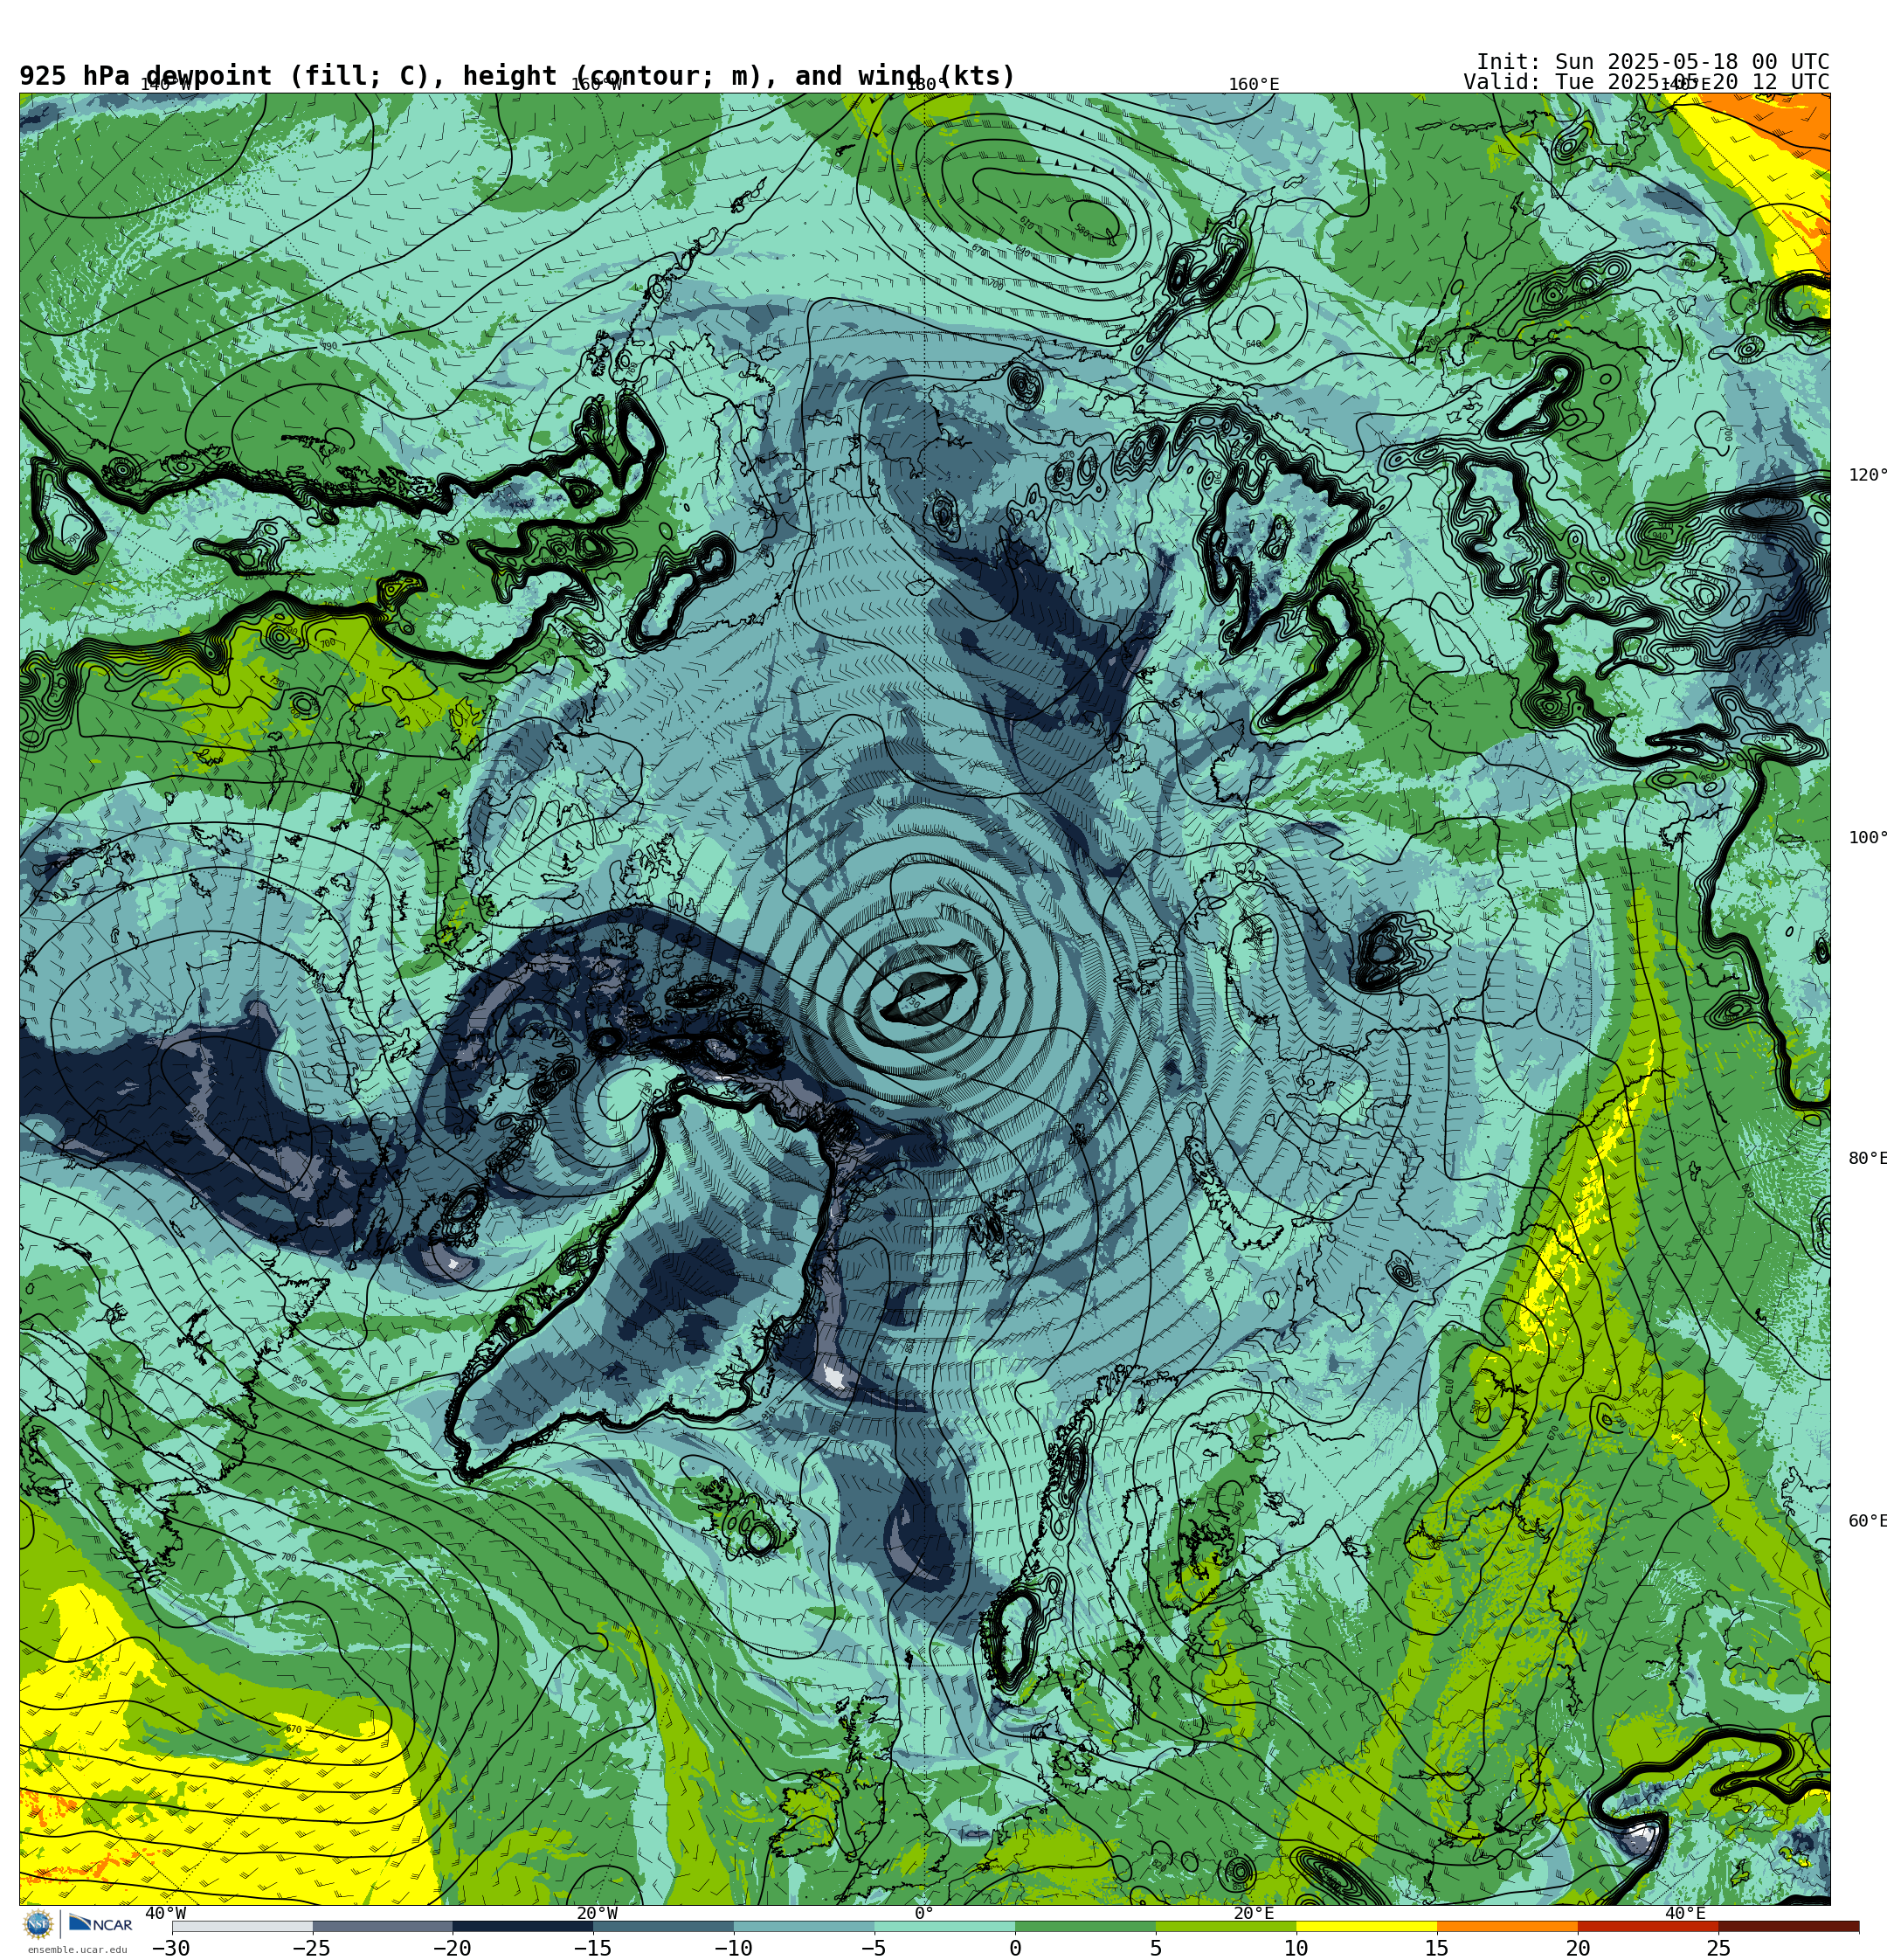The height and width of the screenshot is (1960, 1887).
Task: Click the 100° label on right edge
Action: pyautogui.click(x=1867, y=837)
